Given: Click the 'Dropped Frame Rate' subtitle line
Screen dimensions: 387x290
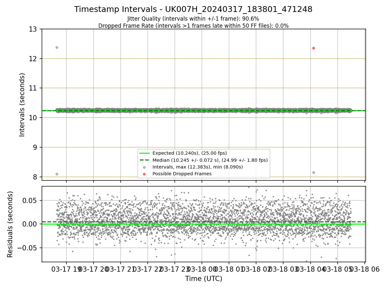Looking at the screenshot, I should [x=193, y=25].
